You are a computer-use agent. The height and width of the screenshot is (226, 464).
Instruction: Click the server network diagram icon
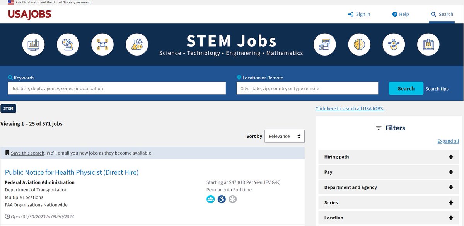click(325, 45)
